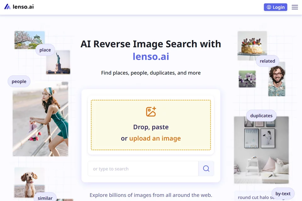Click the 'Drop, paste' text in upload area
302x201 pixels.
pos(151,127)
